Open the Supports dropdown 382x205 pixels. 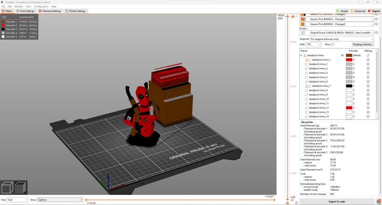pyautogui.click(x=341, y=39)
